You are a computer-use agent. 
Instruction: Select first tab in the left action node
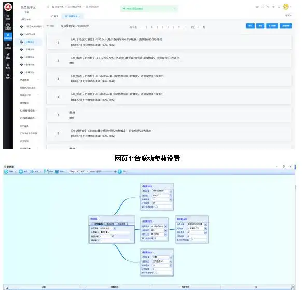point(99,224)
